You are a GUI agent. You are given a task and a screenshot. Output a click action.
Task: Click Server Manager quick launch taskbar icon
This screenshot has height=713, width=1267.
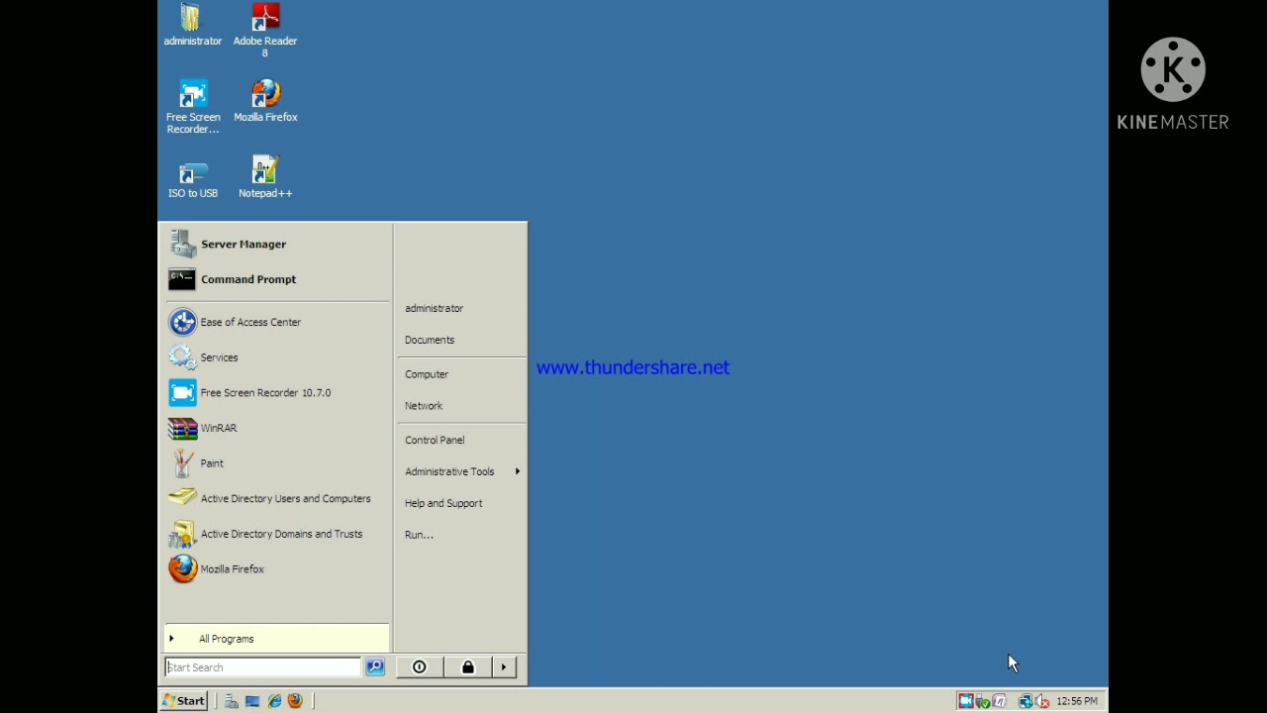pos(232,701)
